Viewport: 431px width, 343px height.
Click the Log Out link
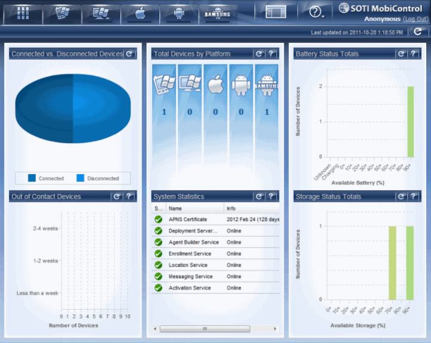pos(415,19)
